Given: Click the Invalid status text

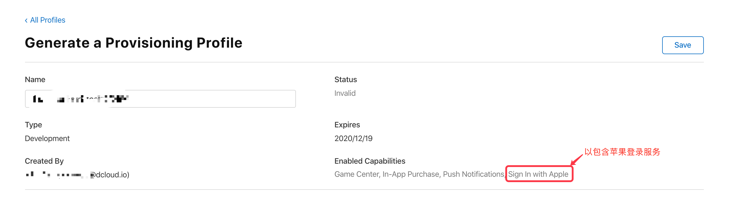Looking at the screenshot, I should point(345,93).
